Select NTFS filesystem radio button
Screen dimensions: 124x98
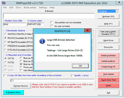(x=6, y=66)
